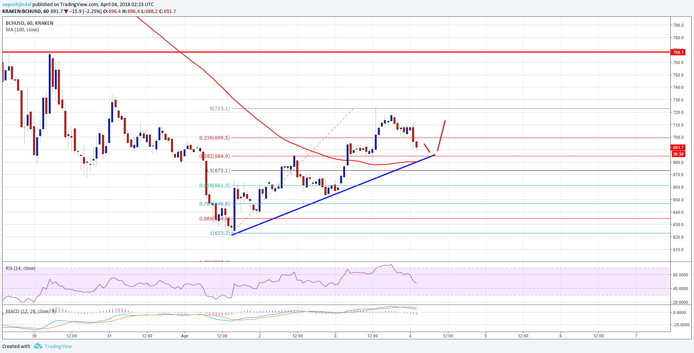Click the 691.7 current price tag
Screen dimensions: 694x353
point(678,148)
